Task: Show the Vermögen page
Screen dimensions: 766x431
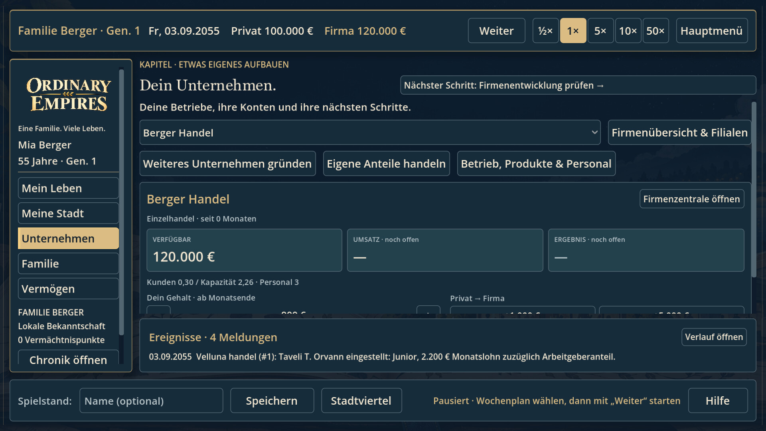Action: click(68, 289)
